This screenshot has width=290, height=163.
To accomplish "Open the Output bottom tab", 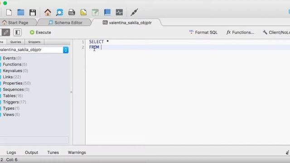I will pos(31,153).
